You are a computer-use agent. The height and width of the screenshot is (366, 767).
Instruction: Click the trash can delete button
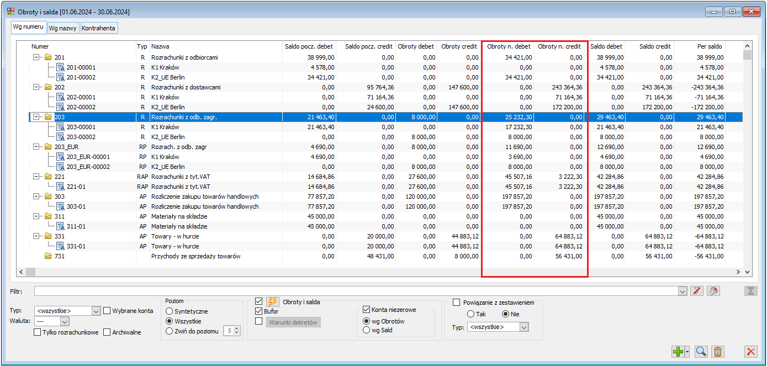718,351
